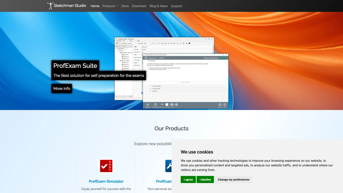This screenshot has width=343, height=193.
Task: Click the More Info button
Action: pos(62,88)
